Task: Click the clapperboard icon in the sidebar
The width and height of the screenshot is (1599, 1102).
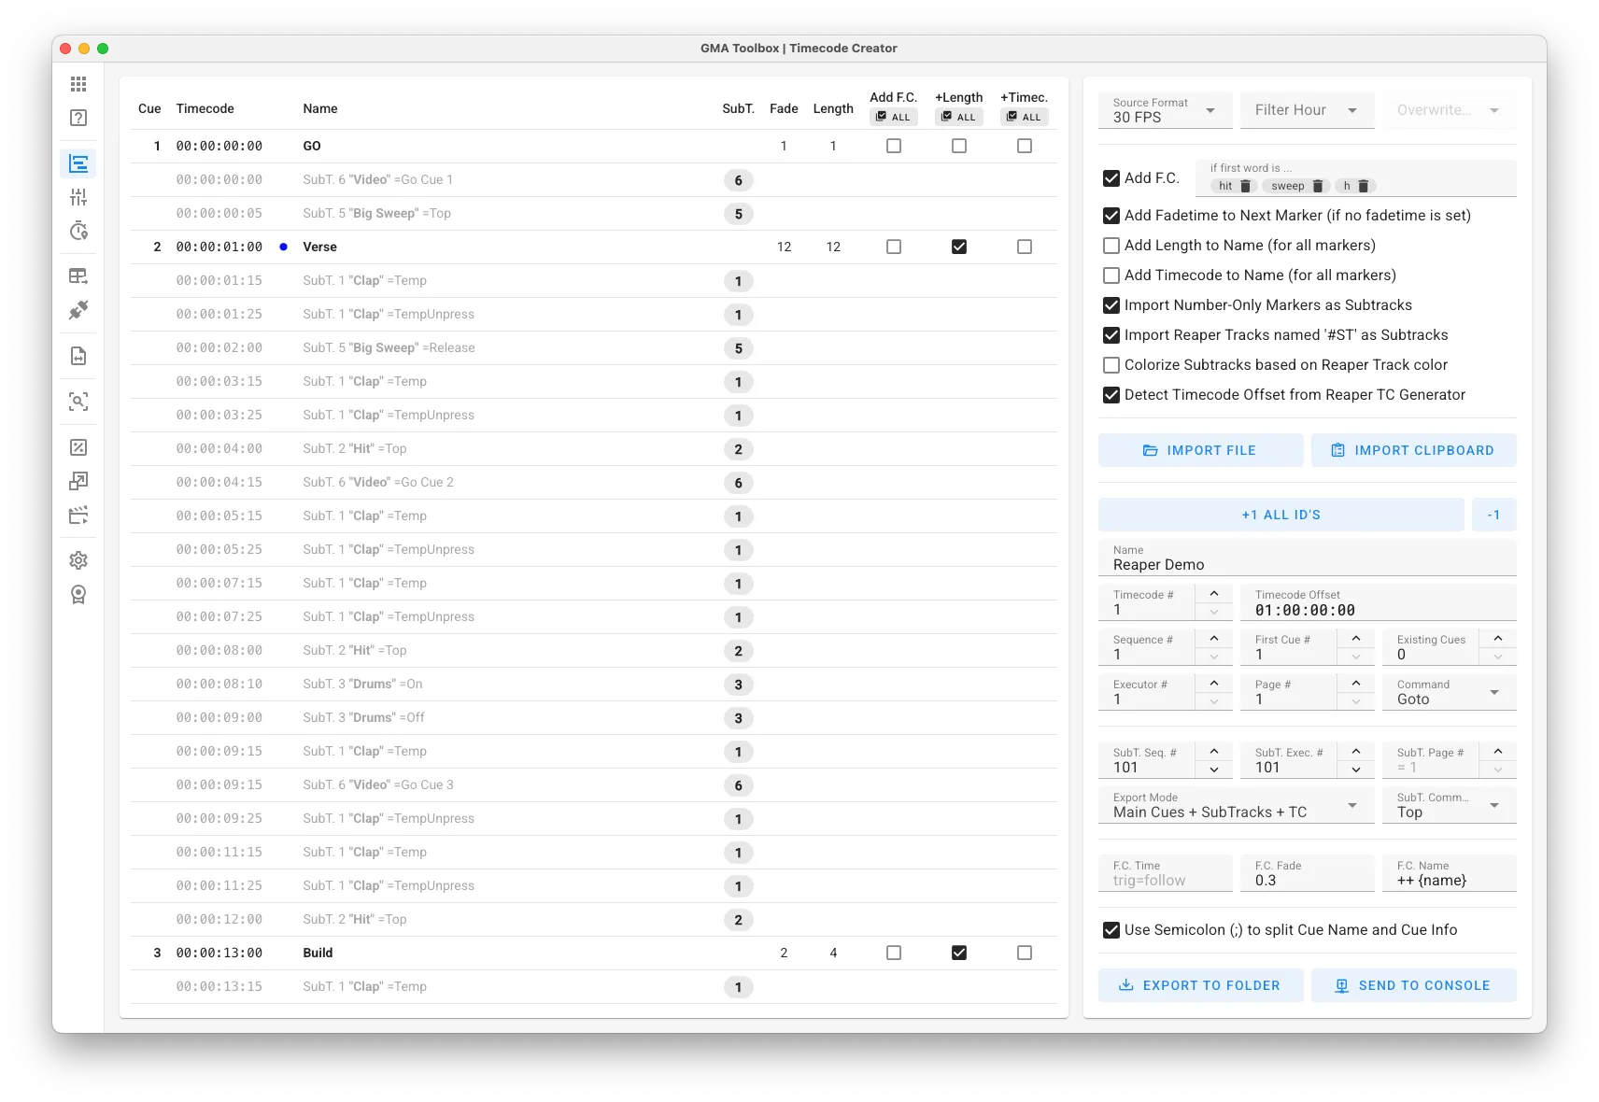Action: click(x=79, y=515)
